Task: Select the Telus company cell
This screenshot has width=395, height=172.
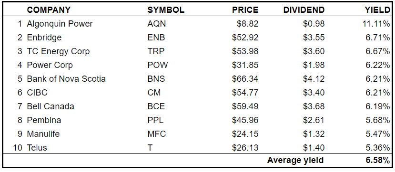Action: tap(37, 148)
